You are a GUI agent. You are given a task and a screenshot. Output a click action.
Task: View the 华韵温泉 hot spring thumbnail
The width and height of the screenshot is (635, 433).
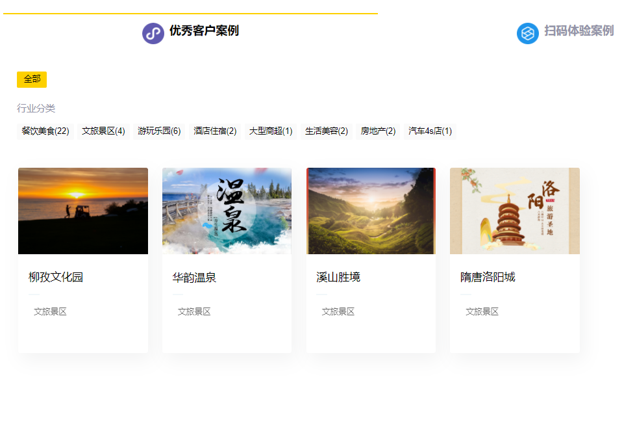pyautogui.click(x=227, y=211)
